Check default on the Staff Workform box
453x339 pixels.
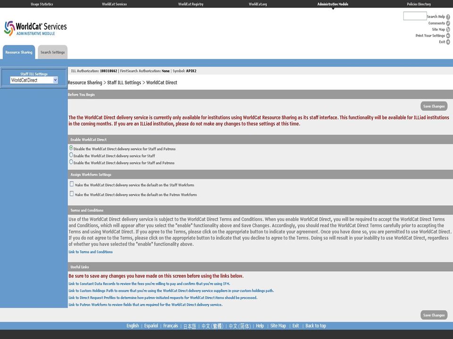pos(72,184)
